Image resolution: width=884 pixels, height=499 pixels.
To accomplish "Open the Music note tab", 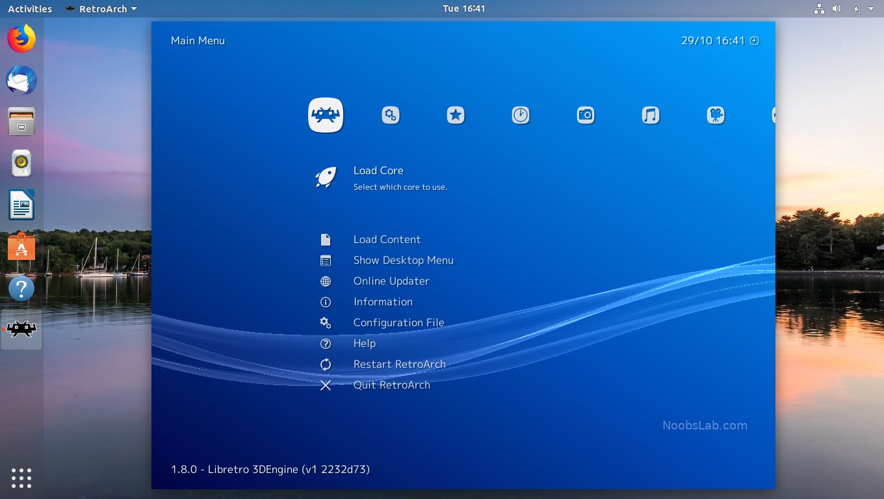I will click(x=651, y=114).
